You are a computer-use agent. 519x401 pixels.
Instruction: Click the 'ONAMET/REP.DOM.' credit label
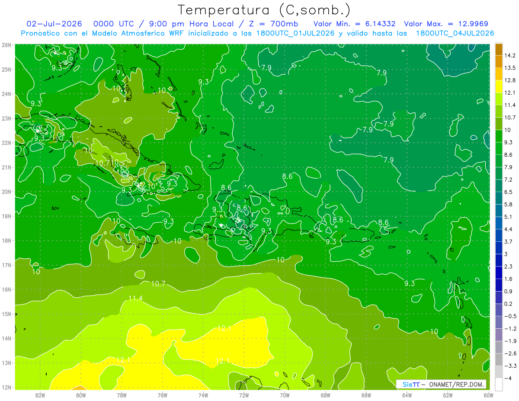pyautogui.click(x=457, y=384)
